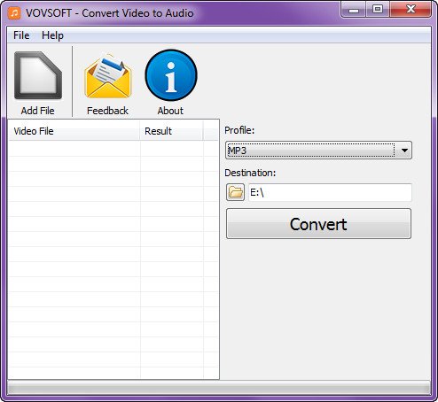Screen dimensions: 438x402
Task: Click the Result column header
Action: point(171,131)
